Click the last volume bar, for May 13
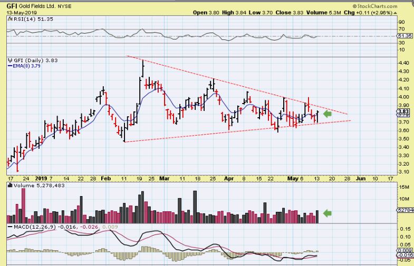 pos(317,217)
